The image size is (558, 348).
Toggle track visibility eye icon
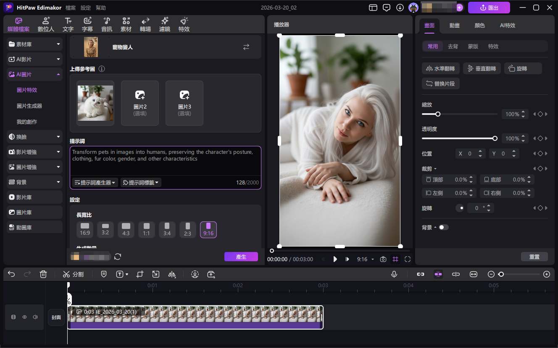coord(24,317)
